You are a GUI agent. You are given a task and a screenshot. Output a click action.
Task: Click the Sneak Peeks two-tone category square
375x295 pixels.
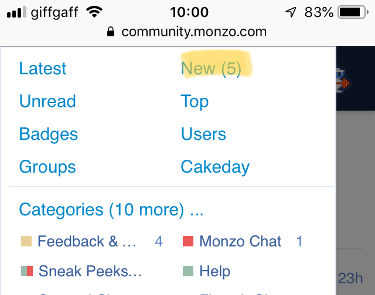(26, 271)
